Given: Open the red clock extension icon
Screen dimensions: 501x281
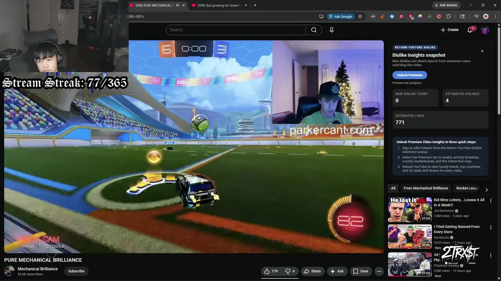Looking at the screenshot, I should pos(439,16).
